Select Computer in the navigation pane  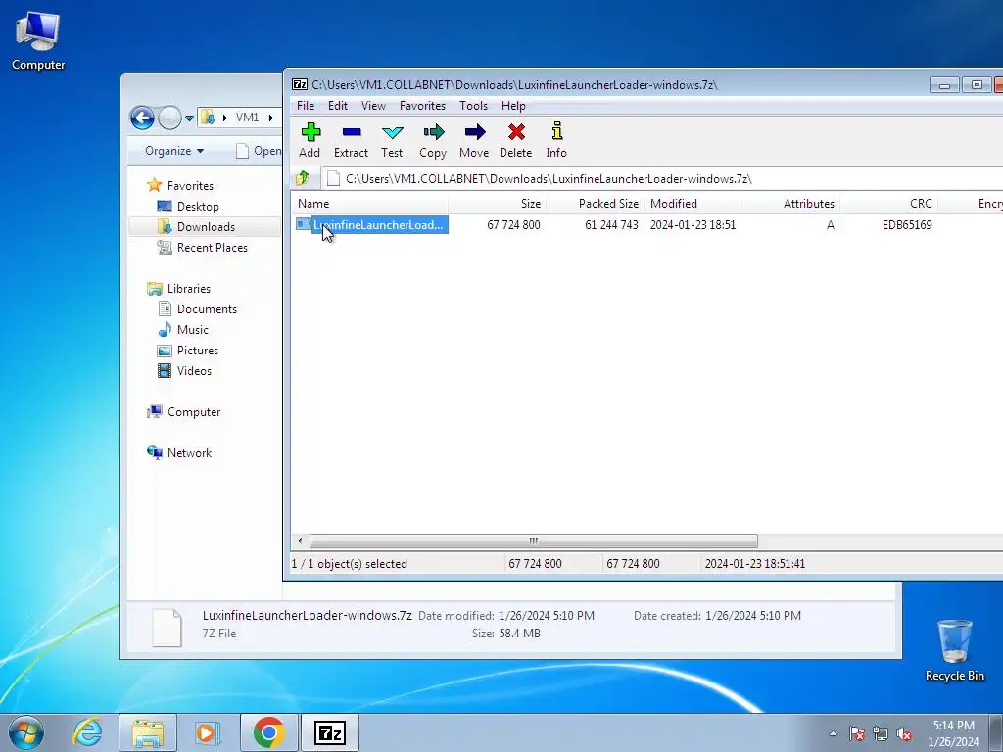coord(194,412)
